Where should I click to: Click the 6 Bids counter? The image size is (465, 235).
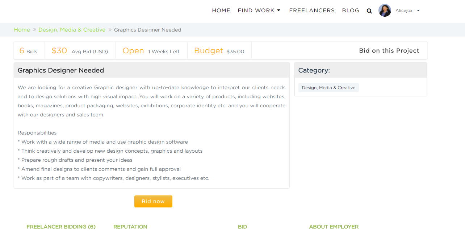[28, 51]
